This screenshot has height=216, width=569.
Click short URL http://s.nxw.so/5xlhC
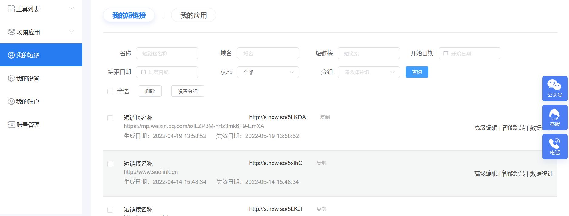[x=276, y=163]
